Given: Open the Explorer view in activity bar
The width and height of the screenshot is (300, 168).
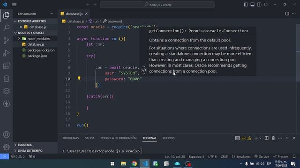Looking at the screenshot, I should (x=6, y=15).
